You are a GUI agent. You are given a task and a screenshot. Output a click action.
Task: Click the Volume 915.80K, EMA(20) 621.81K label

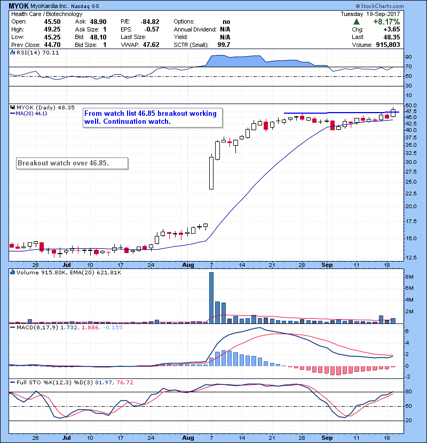tap(69, 273)
